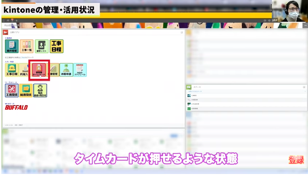This screenshot has height=175, width=308.
Task: Open the first space row 工事関係
Action: coord(246,95)
